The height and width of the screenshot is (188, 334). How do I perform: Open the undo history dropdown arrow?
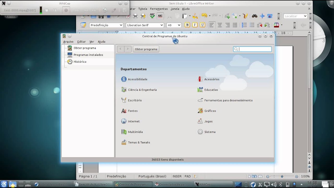210,16
